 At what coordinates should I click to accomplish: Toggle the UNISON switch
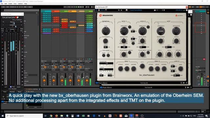pyautogui.click(x=110, y=75)
